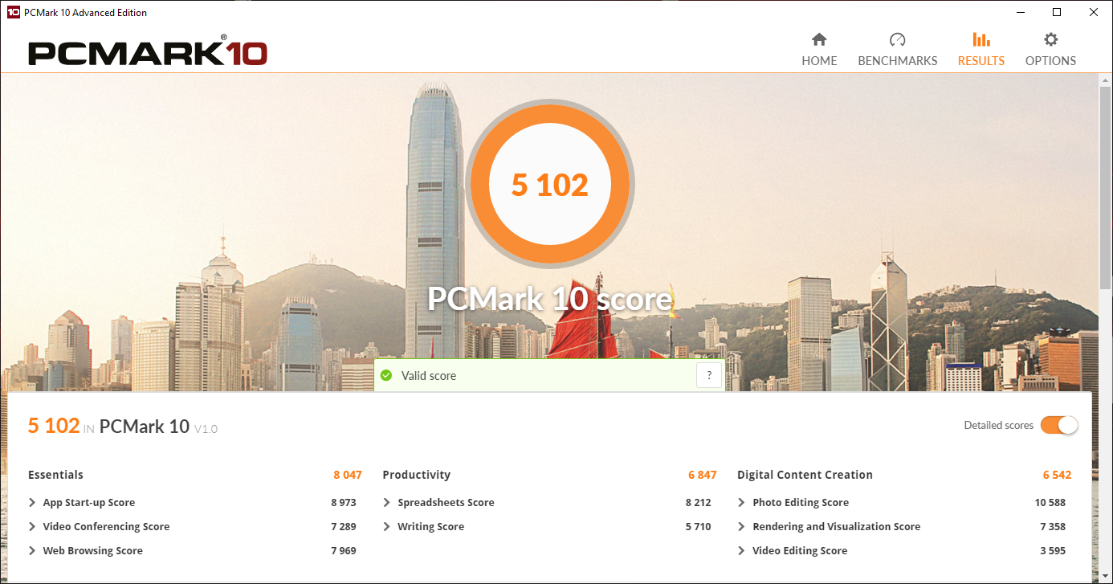Click the question mark help button
This screenshot has width=1113, height=584.
click(709, 375)
